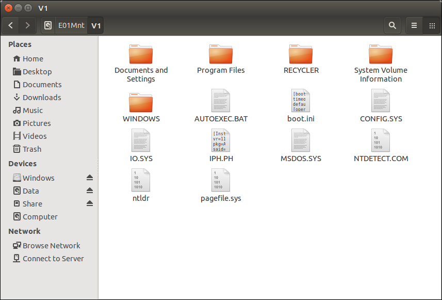Click the 'RECYCLER' label text
Image resolution: width=442 pixels, height=300 pixels.
[301, 70]
